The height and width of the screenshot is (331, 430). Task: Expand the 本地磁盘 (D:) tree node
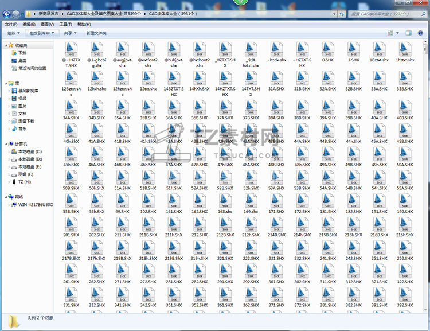tap(9, 159)
